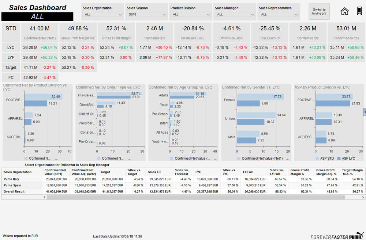Click the Pre-School age group label
The width and height of the screenshot is (366, 240).
pos(160,114)
